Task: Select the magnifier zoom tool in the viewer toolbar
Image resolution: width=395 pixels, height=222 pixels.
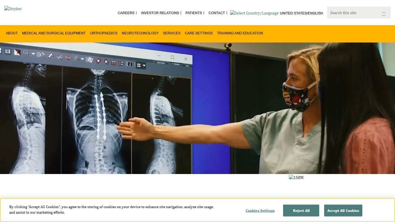Action: click(x=25, y=53)
